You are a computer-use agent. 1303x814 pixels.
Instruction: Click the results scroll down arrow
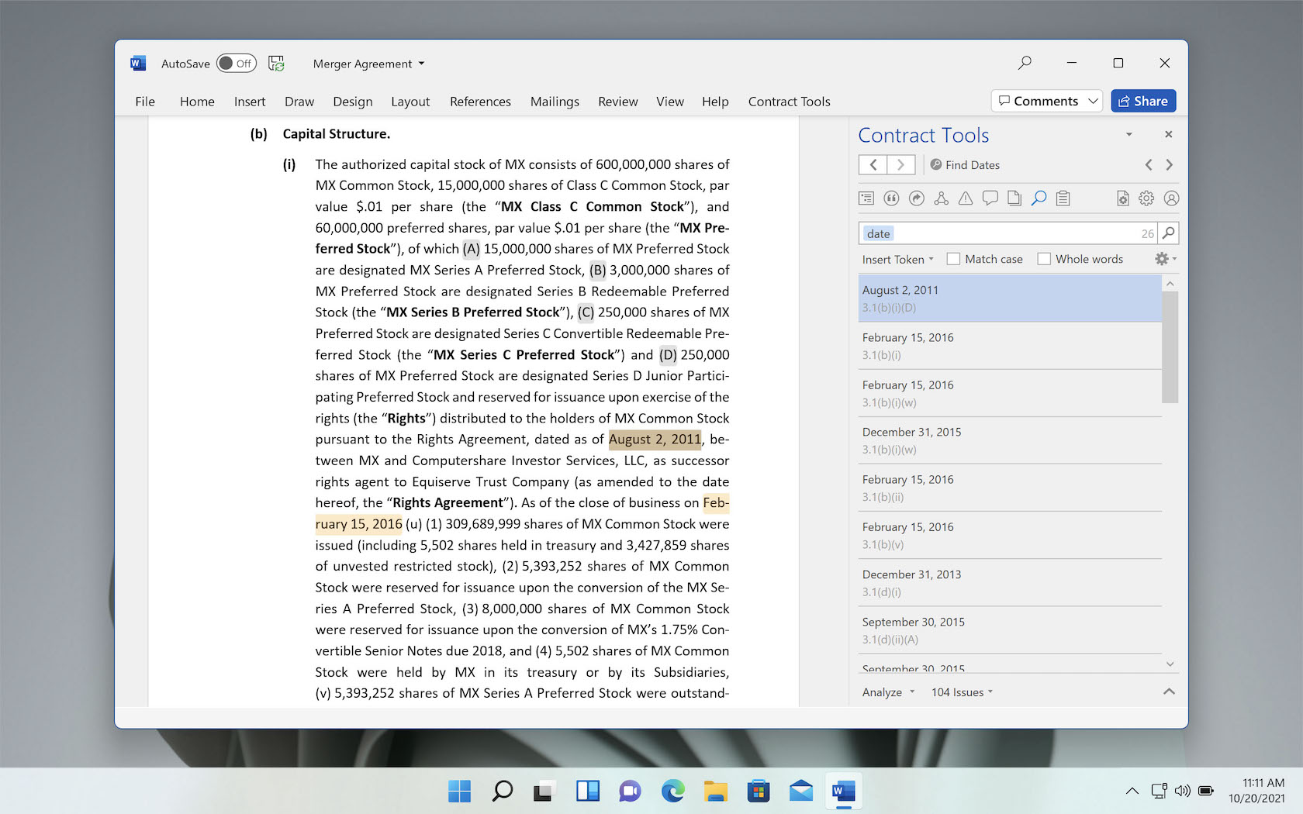tap(1170, 664)
